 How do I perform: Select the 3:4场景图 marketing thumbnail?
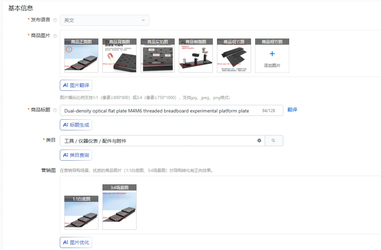[x=119, y=207]
